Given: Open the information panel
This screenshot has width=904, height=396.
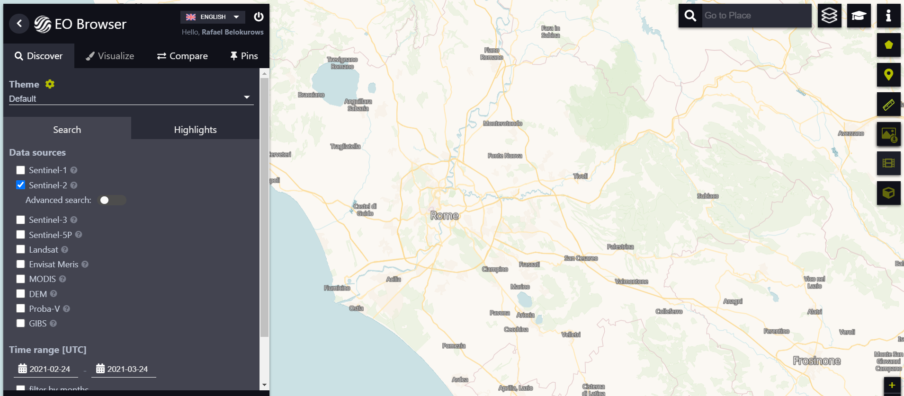Looking at the screenshot, I should [x=888, y=16].
